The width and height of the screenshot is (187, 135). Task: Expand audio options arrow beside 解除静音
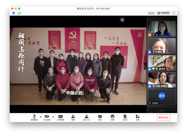[x=41, y=117]
